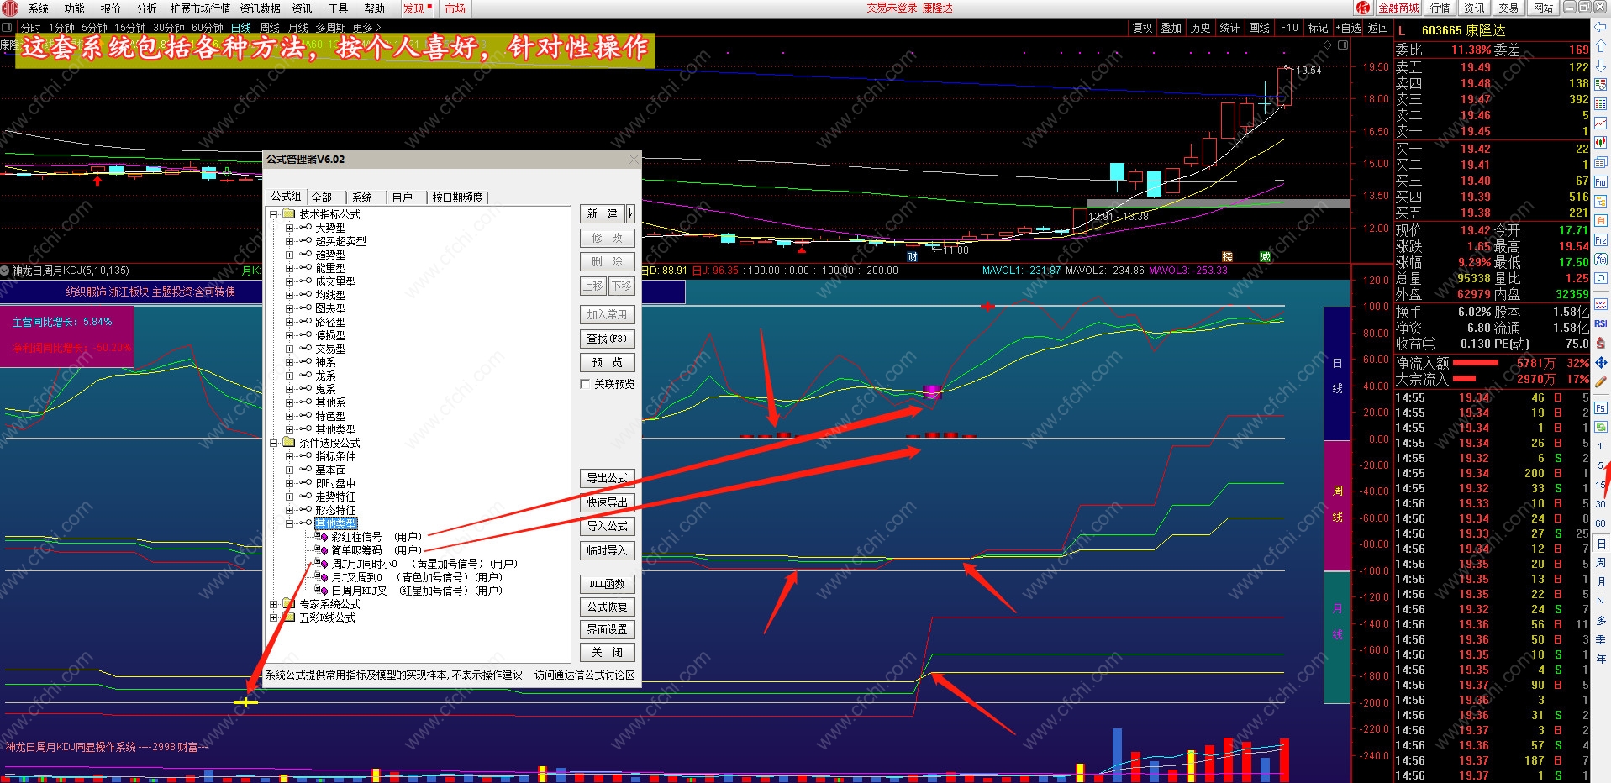1611x783 pixels.
Task: Click the 界面设置 button
Action: 608,629
